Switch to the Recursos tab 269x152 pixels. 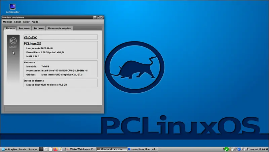coord(39,28)
